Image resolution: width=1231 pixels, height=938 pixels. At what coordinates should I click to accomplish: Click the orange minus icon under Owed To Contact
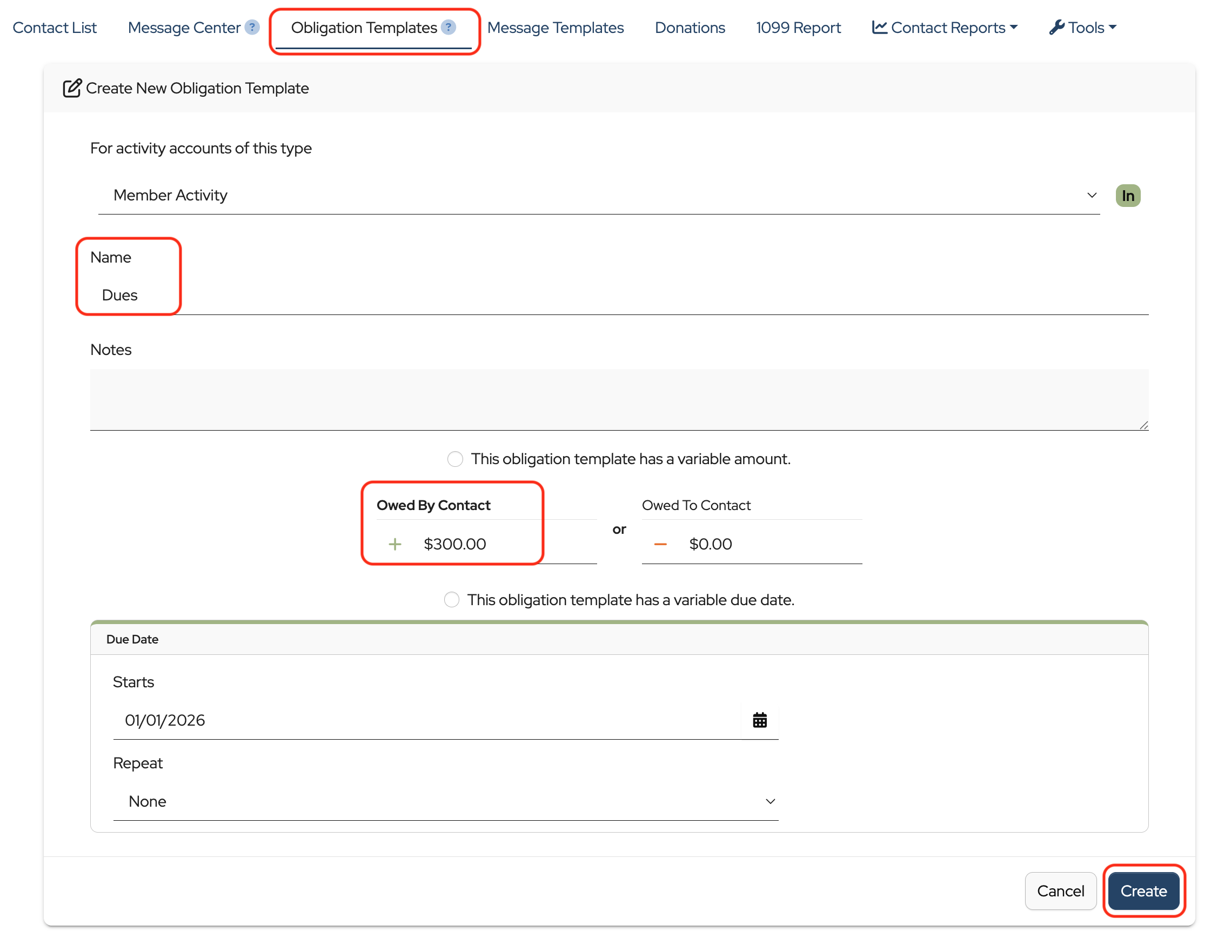[x=660, y=544]
